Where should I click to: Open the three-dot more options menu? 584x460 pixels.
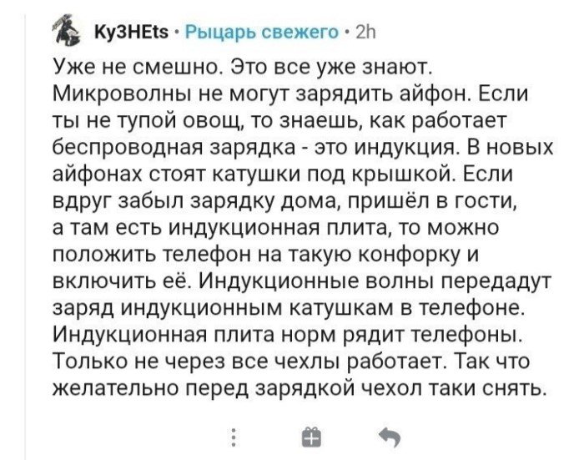click(234, 437)
